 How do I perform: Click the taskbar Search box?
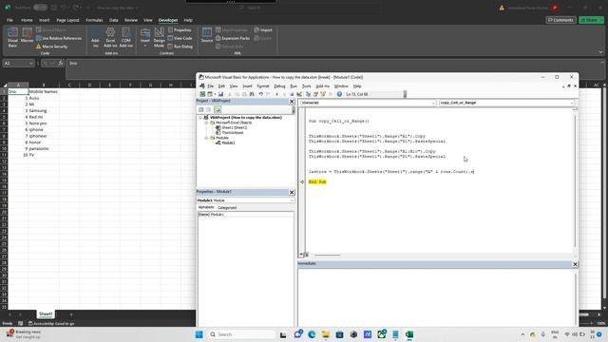[242, 334]
